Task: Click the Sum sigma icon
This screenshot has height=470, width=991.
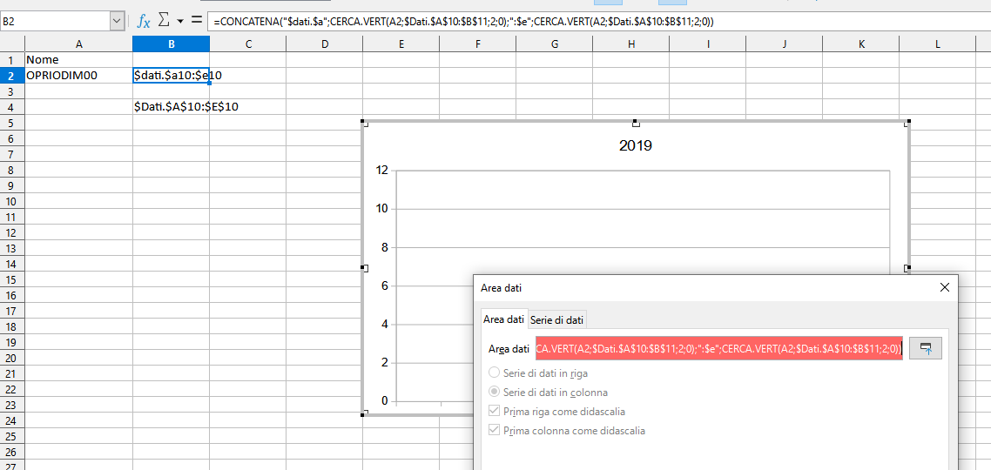Action: coord(164,21)
